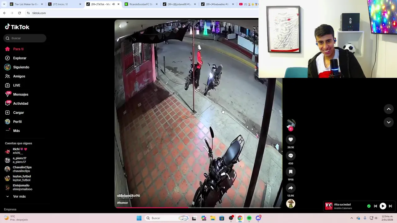Follow creator with red plus badge
This screenshot has width=397, height=223.
291,129
